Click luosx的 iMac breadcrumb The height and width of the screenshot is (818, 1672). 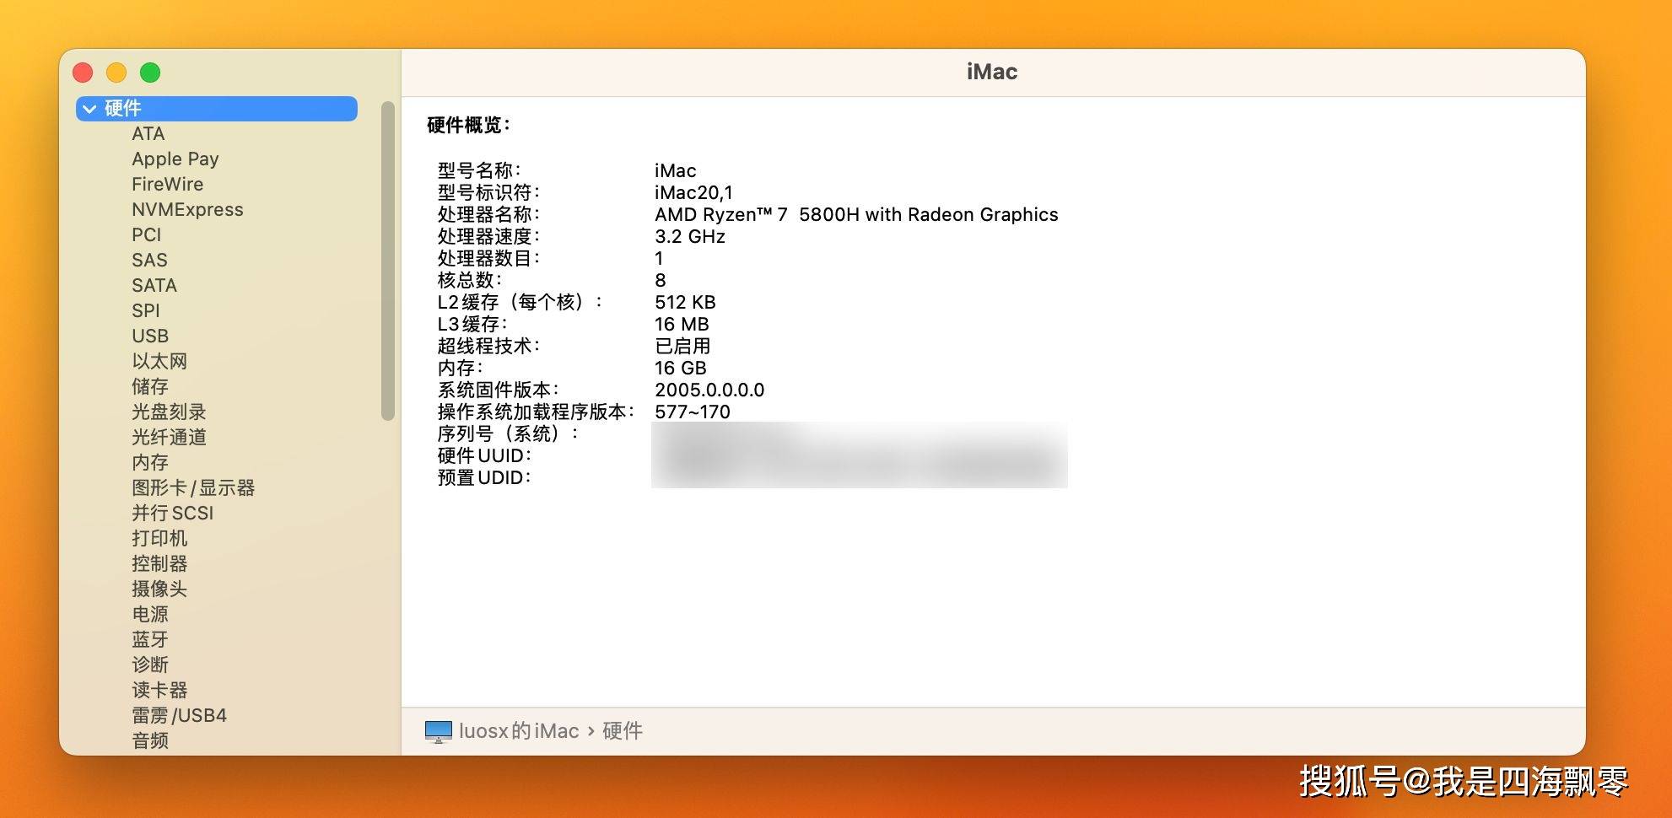(519, 731)
